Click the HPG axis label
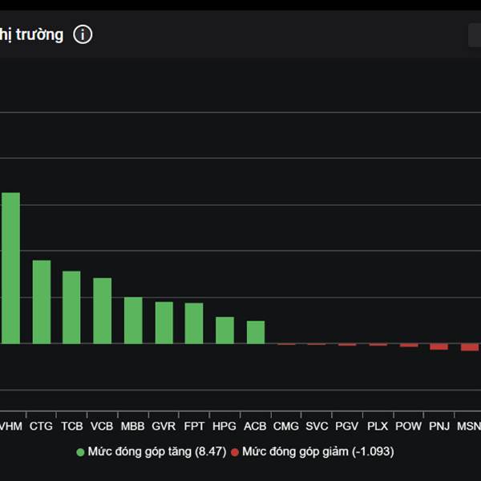Image resolution: width=481 pixels, height=481 pixels. (x=224, y=426)
